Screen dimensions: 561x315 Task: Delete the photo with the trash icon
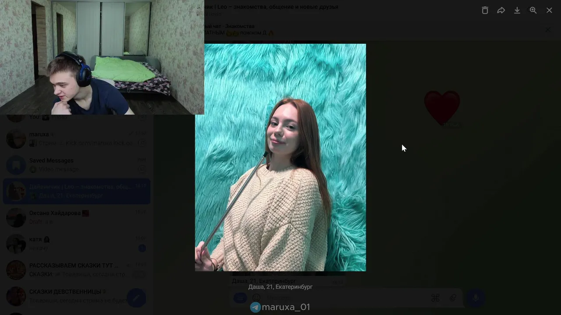pyautogui.click(x=485, y=10)
